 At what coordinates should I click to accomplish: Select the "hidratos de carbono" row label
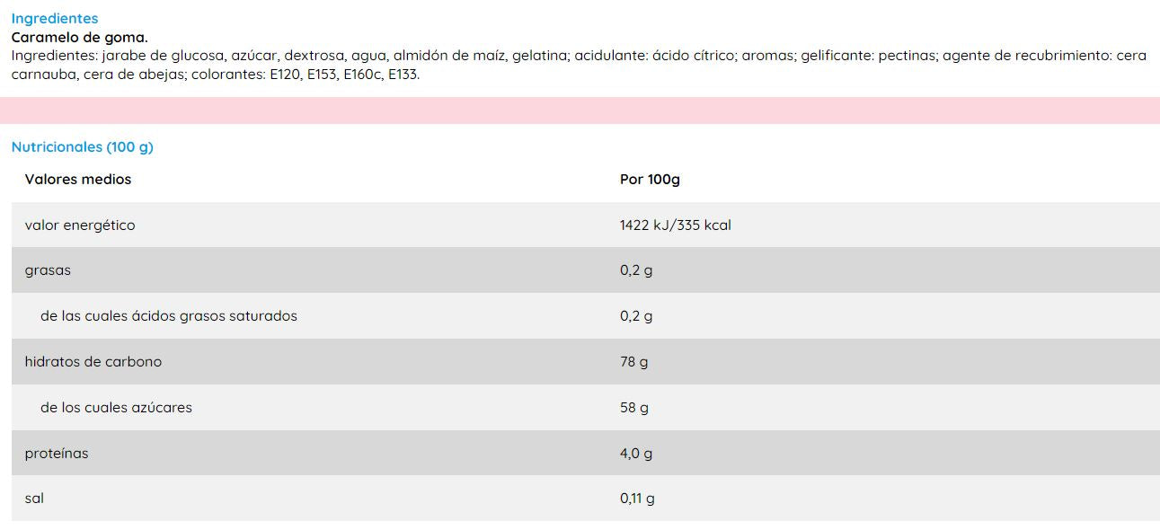93,362
